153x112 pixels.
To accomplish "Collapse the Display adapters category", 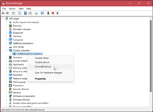I will 7,50.
